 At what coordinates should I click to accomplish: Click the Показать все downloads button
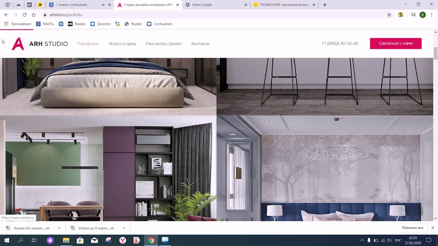(413, 228)
